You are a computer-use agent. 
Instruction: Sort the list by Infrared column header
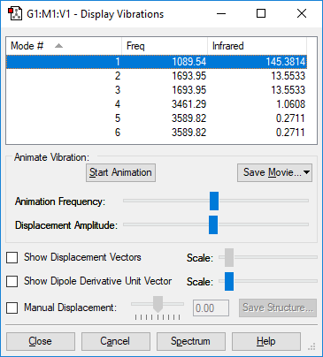tap(257, 46)
